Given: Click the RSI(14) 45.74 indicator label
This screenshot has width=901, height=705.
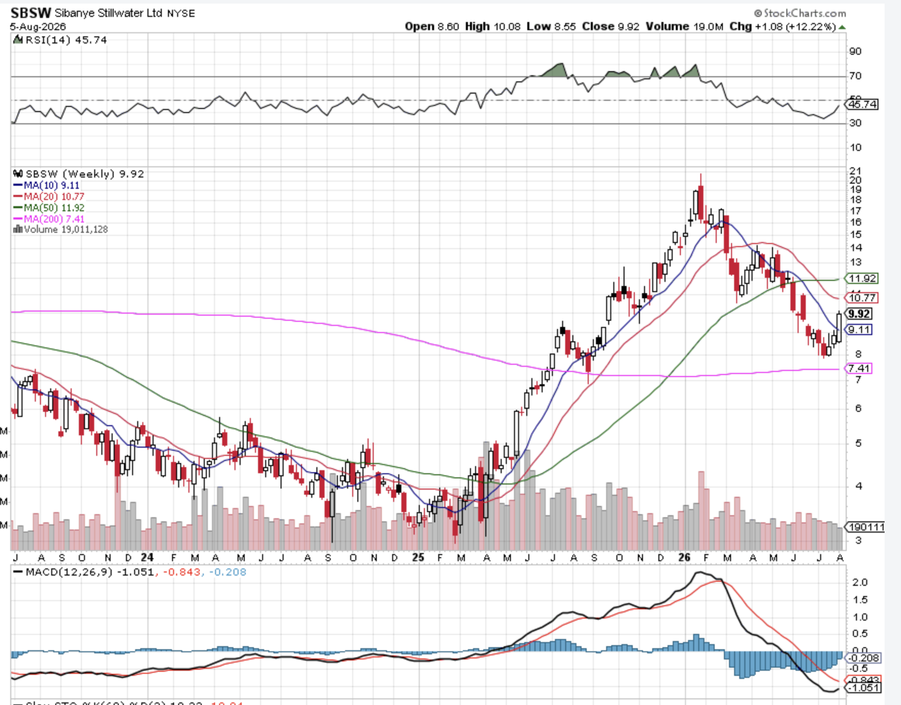Looking at the screenshot, I should [66, 40].
